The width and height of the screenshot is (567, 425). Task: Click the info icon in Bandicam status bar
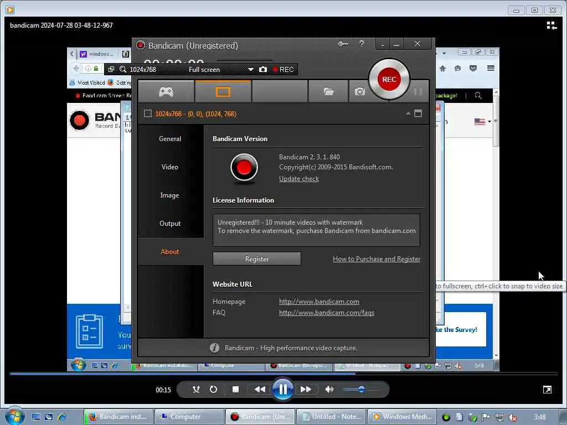pos(214,348)
